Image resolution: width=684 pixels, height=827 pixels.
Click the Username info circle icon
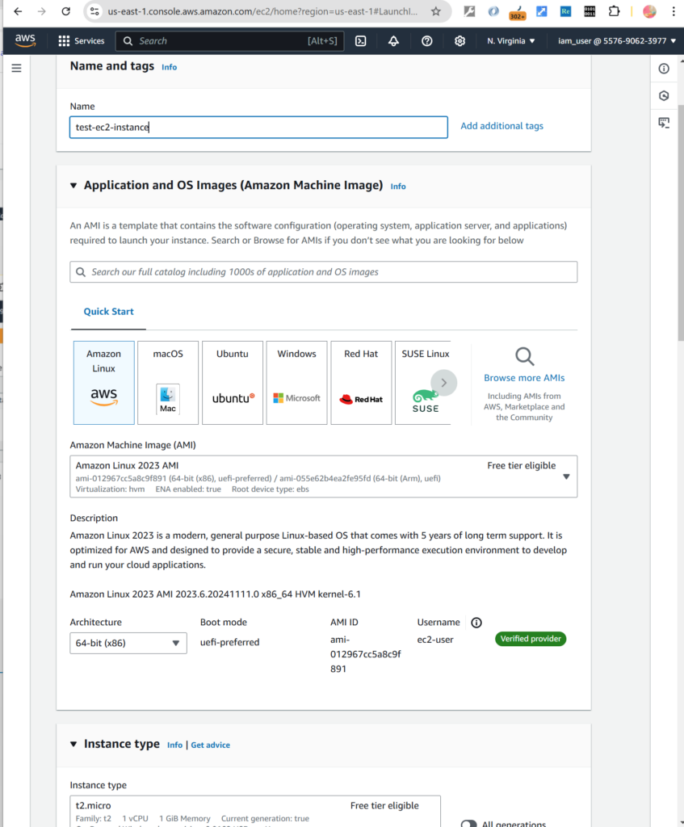pos(476,623)
